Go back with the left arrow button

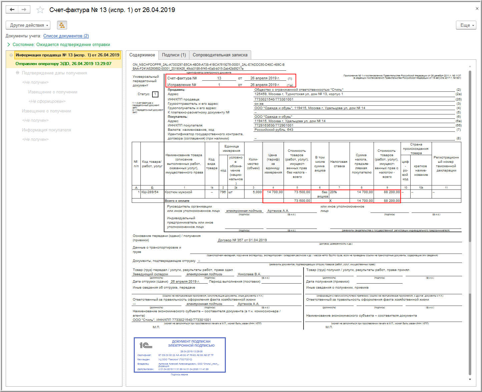(12, 10)
